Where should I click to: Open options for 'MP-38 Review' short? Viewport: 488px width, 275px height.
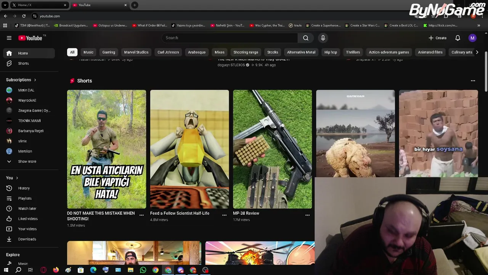point(307,215)
